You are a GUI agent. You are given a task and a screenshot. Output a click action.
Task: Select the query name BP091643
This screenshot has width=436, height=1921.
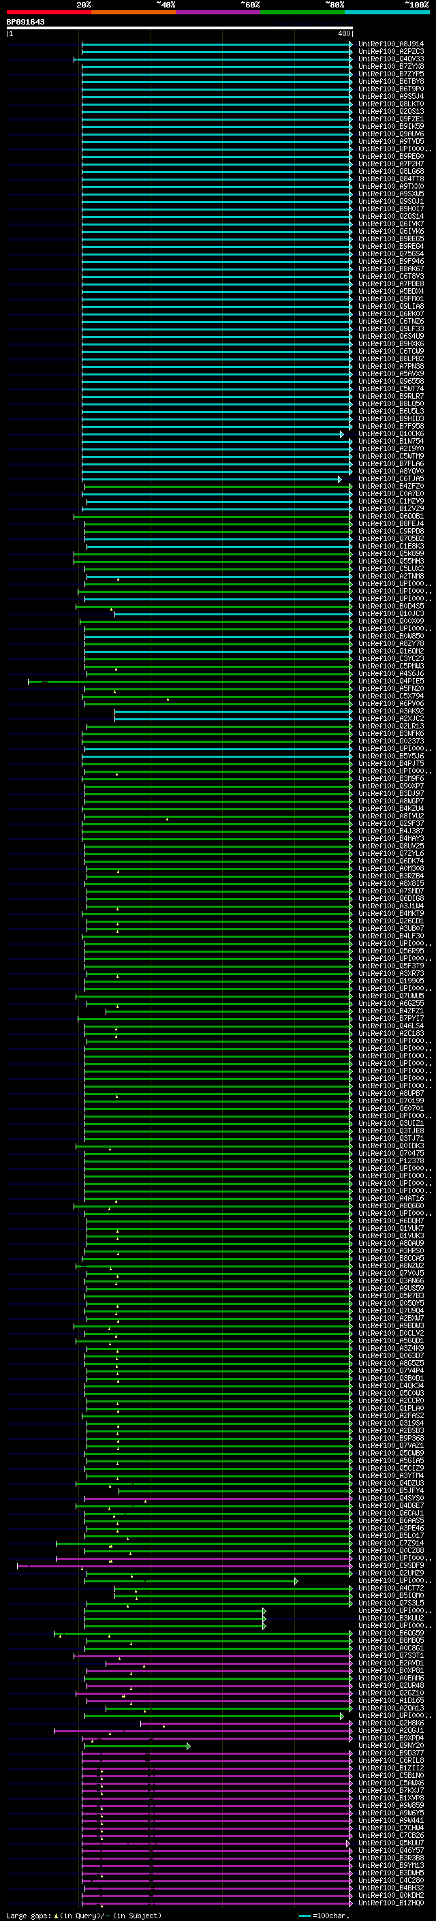click(x=25, y=22)
